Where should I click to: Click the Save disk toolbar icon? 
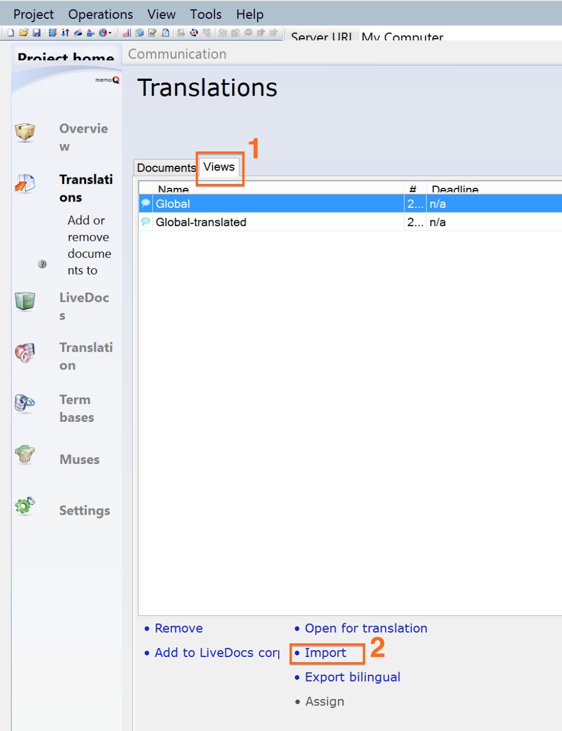(x=36, y=33)
